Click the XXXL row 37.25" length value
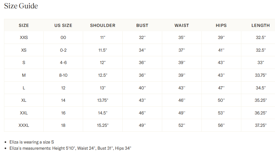This screenshot has height=154, width=275. click(x=260, y=126)
